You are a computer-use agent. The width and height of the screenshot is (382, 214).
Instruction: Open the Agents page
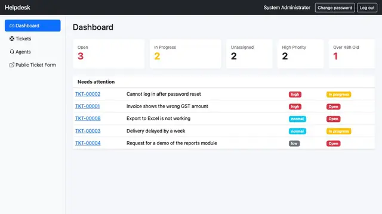33,52
